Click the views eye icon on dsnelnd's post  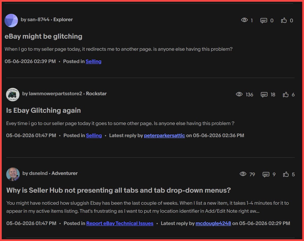(x=243, y=174)
